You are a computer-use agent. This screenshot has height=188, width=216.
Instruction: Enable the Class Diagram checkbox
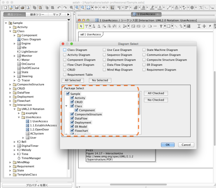pyautogui.click(x=64, y=50)
